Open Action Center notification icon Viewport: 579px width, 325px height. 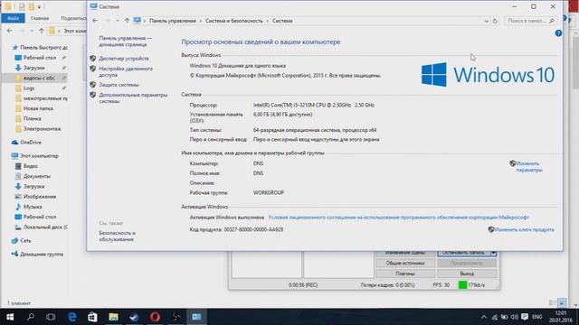pos(525,317)
